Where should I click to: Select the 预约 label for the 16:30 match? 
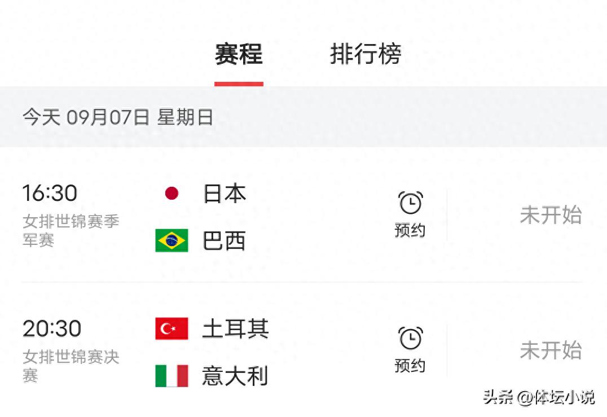pos(410,230)
